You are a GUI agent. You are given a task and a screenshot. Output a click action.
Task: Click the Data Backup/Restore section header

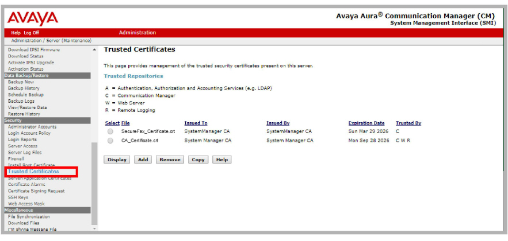coord(47,75)
